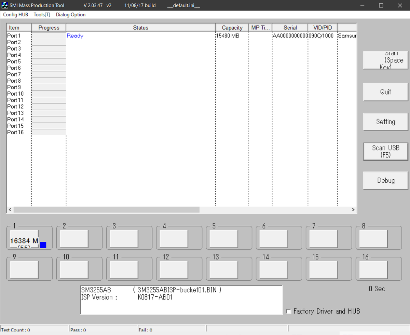The height and width of the screenshot is (335, 410).
Task: Click port 1 slot button showing 16384 M
Action: pos(24,239)
